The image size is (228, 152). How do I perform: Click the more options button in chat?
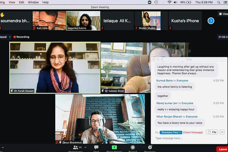[x=222, y=132]
